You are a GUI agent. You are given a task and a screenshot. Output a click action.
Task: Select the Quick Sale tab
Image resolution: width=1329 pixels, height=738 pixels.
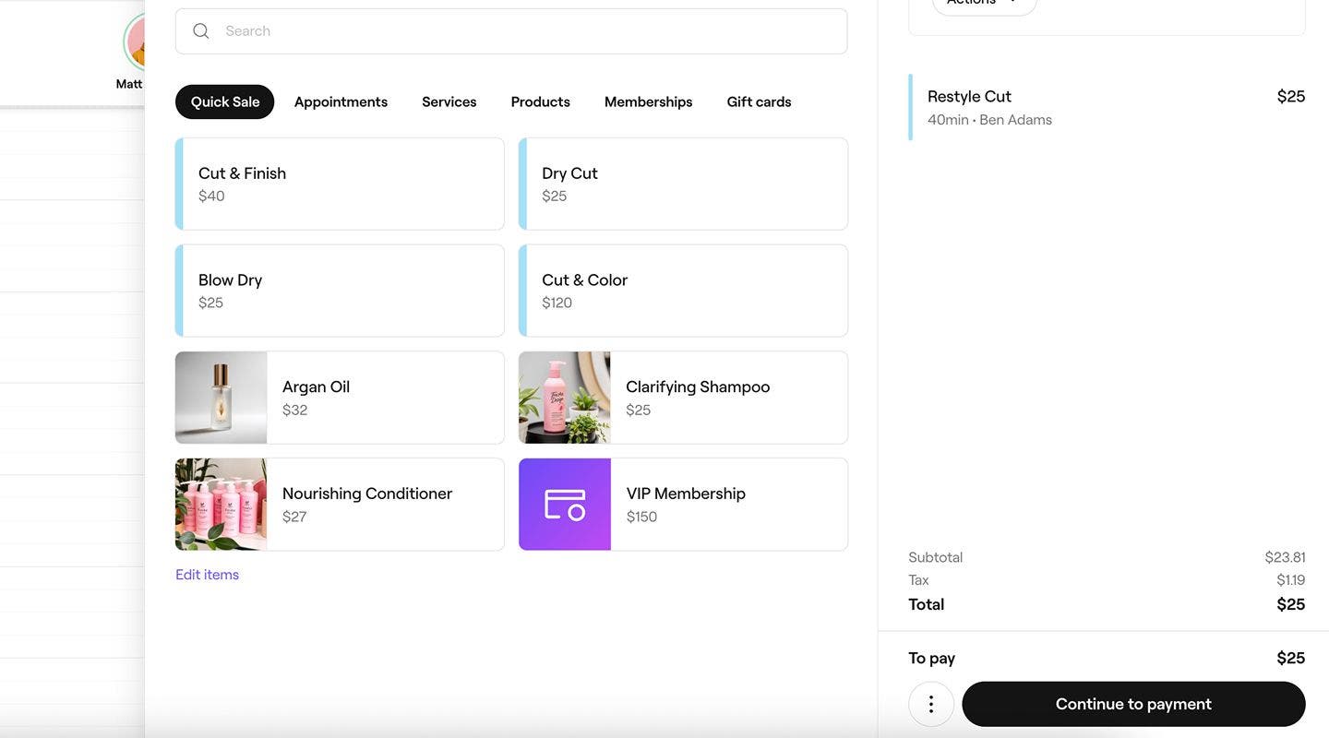coord(225,102)
